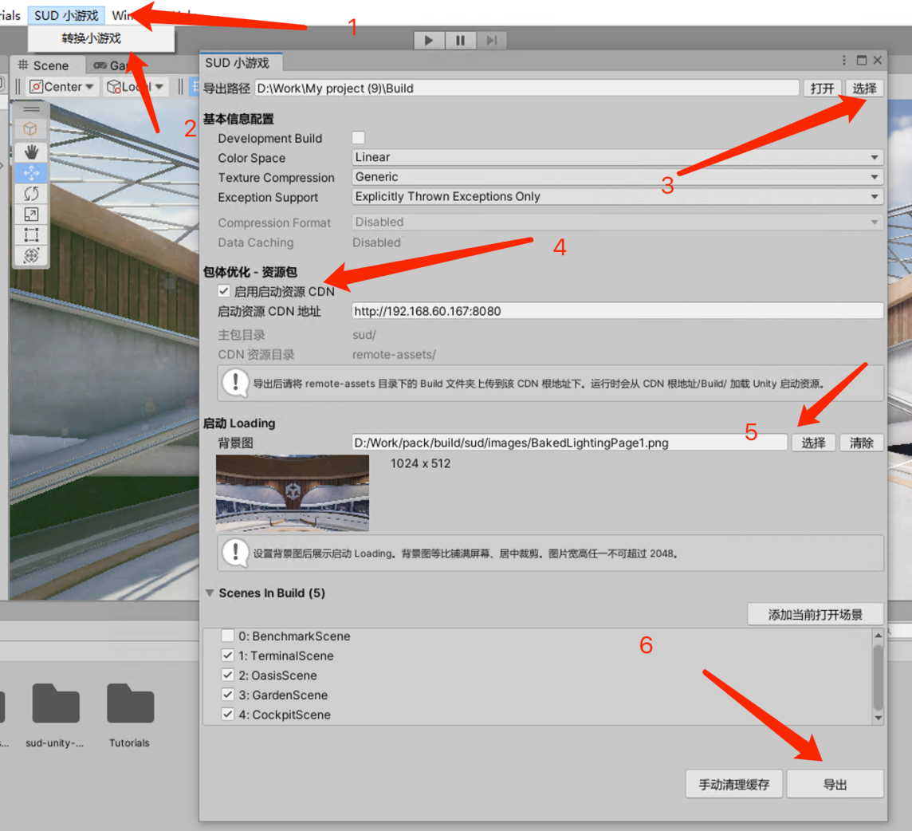Select the Rect transform tool
The image size is (912, 831).
(x=31, y=235)
